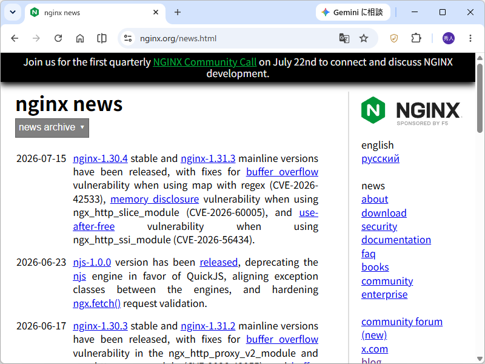Screen dimensions: 485x364
Task: Open the nginx-1.30.4 release link
Action: pyautogui.click(x=100, y=158)
